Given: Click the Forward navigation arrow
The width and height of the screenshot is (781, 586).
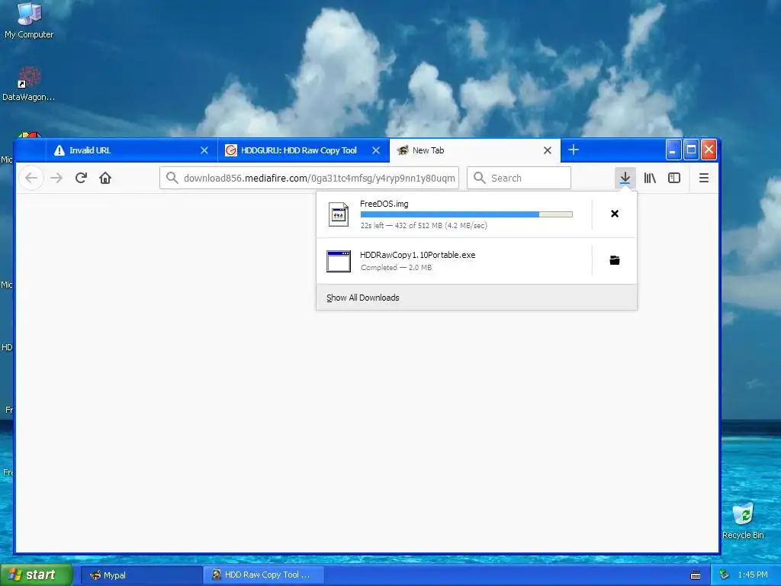Looking at the screenshot, I should (56, 178).
